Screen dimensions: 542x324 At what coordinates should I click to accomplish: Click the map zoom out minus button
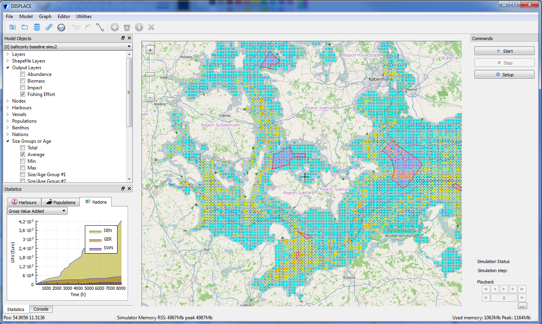pyautogui.click(x=150, y=97)
